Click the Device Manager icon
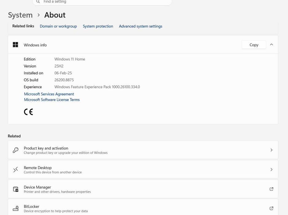This screenshot has width=288, height=215. coord(16,189)
